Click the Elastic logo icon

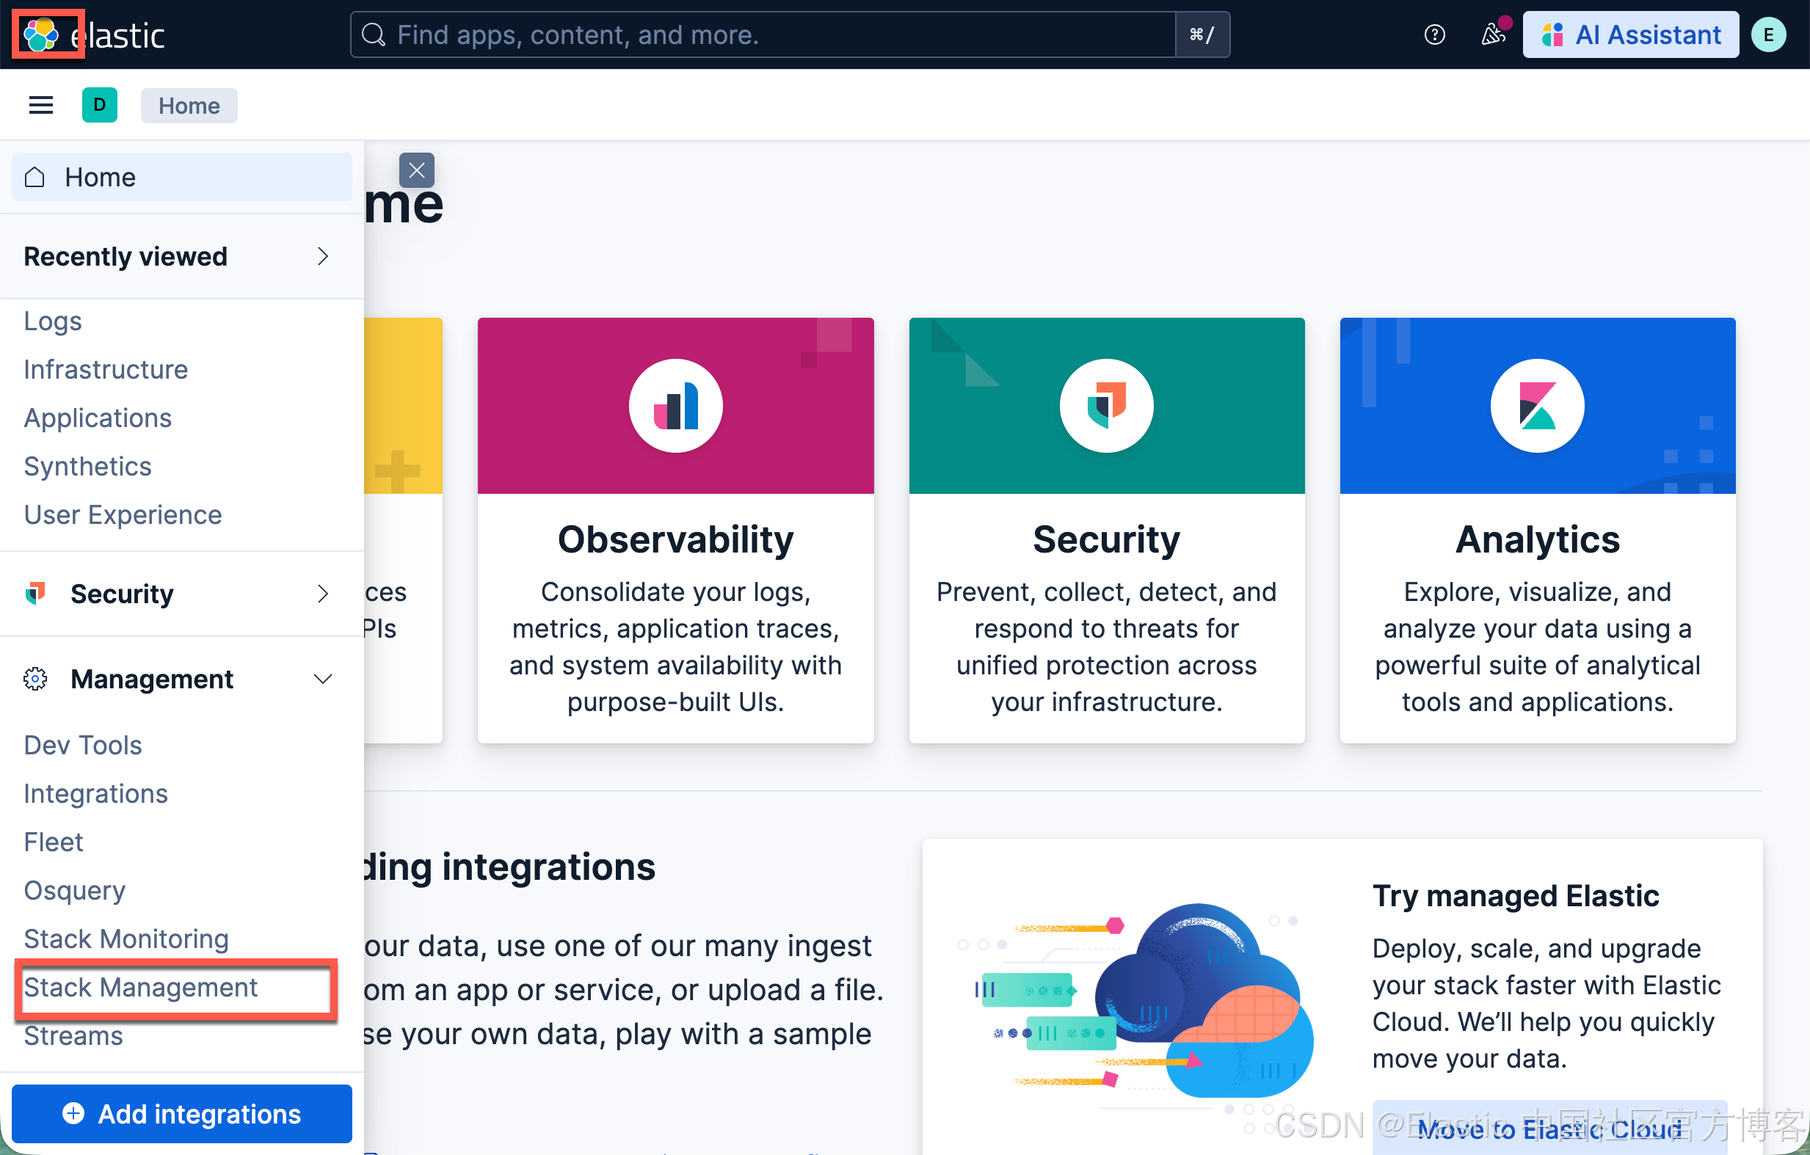[41, 34]
